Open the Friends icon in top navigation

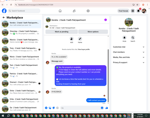point(74,11)
